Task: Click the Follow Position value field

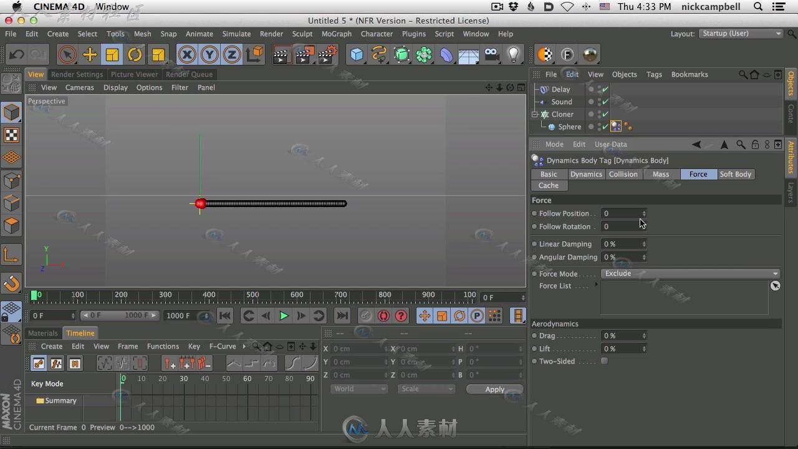Action: pos(621,213)
